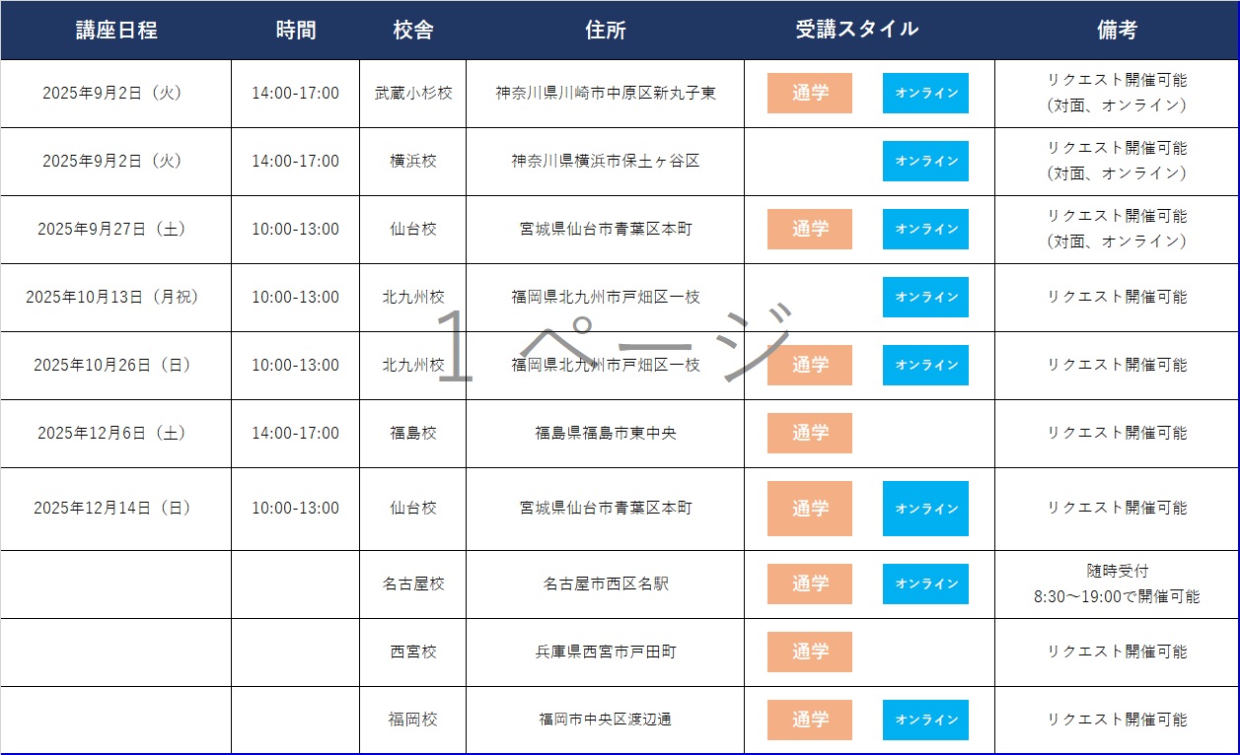Image resolution: width=1240 pixels, height=755 pixels.
Task: Select the 武蔵小杉校 cell
Action: tap(413, 94)
